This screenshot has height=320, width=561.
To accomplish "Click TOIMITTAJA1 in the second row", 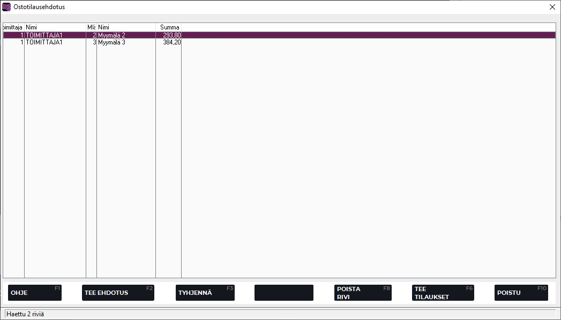I will pos(44,42).
